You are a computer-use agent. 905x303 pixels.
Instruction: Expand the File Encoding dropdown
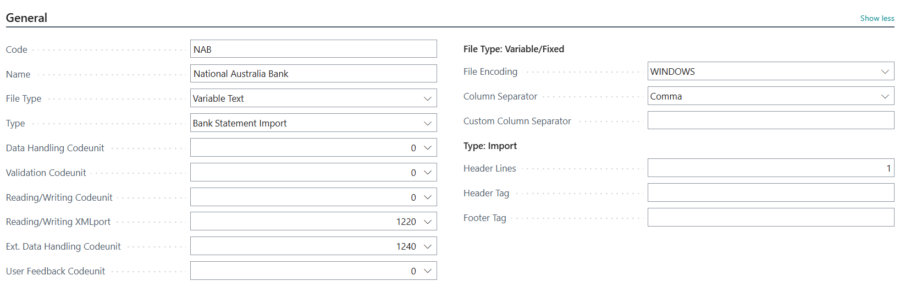[x=770, y=71]
